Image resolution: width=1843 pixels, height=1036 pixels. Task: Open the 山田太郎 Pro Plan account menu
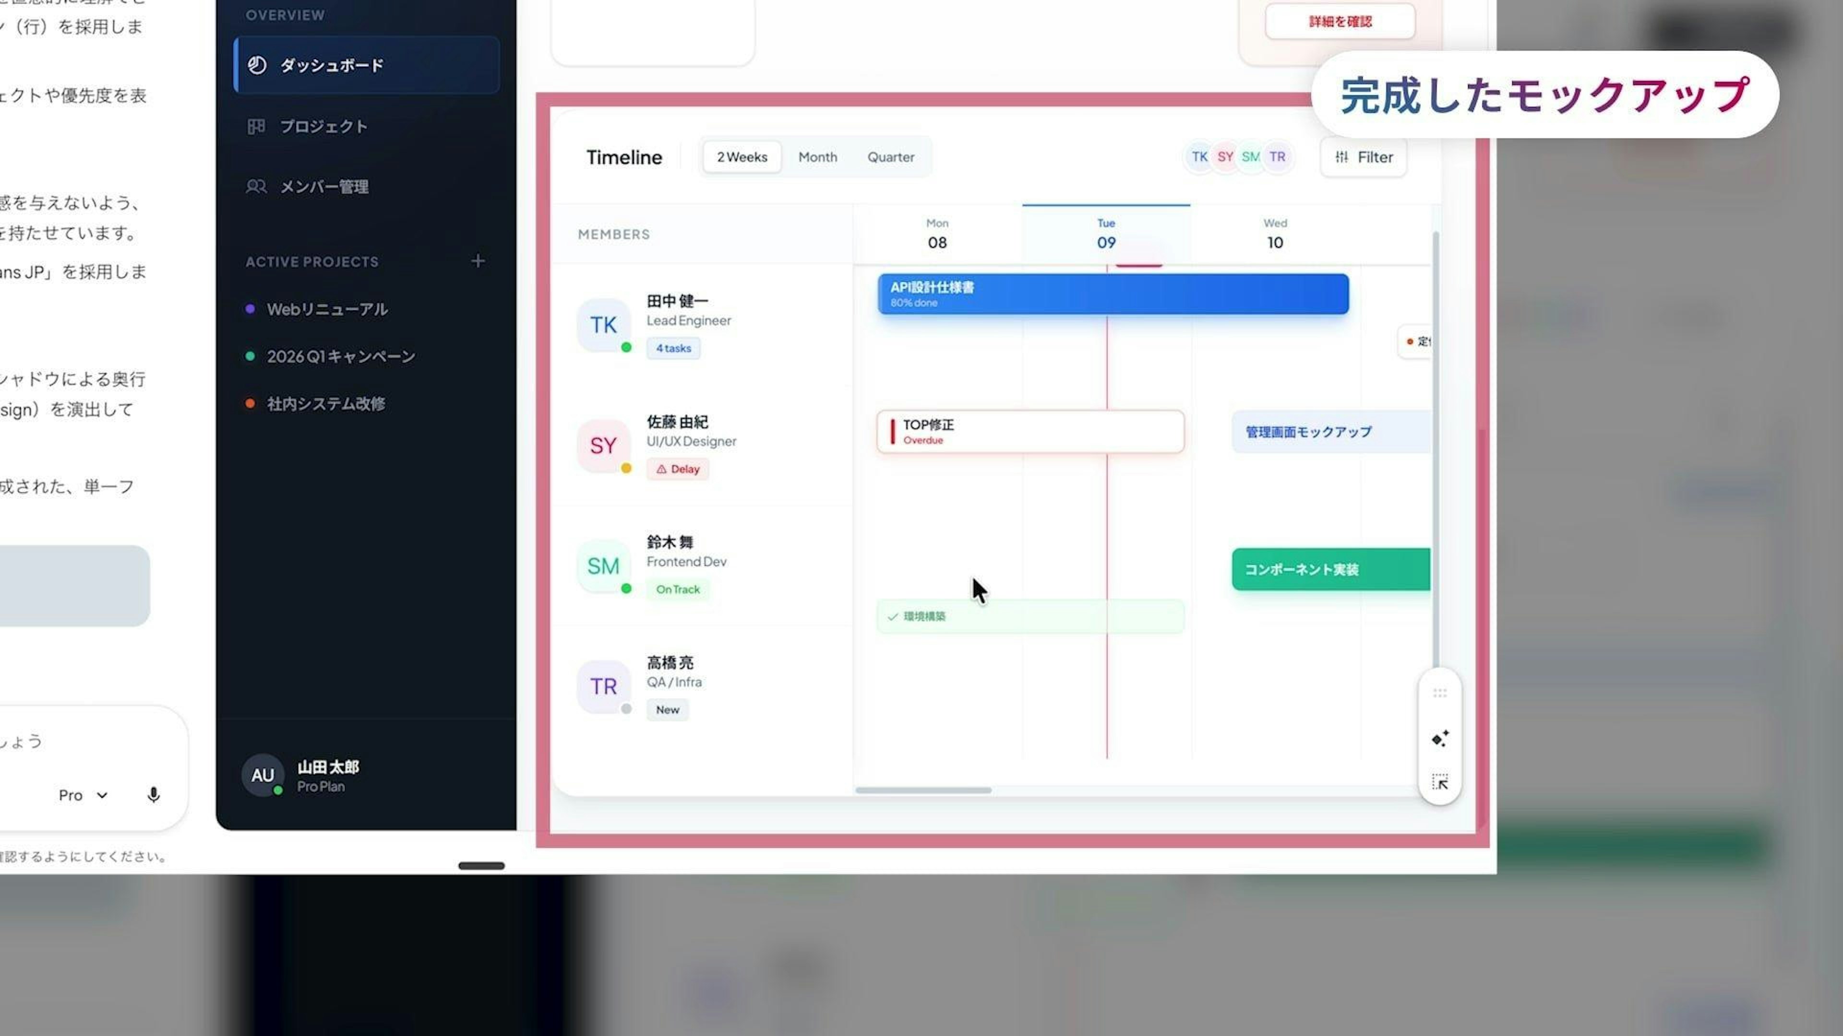[328, 776]
